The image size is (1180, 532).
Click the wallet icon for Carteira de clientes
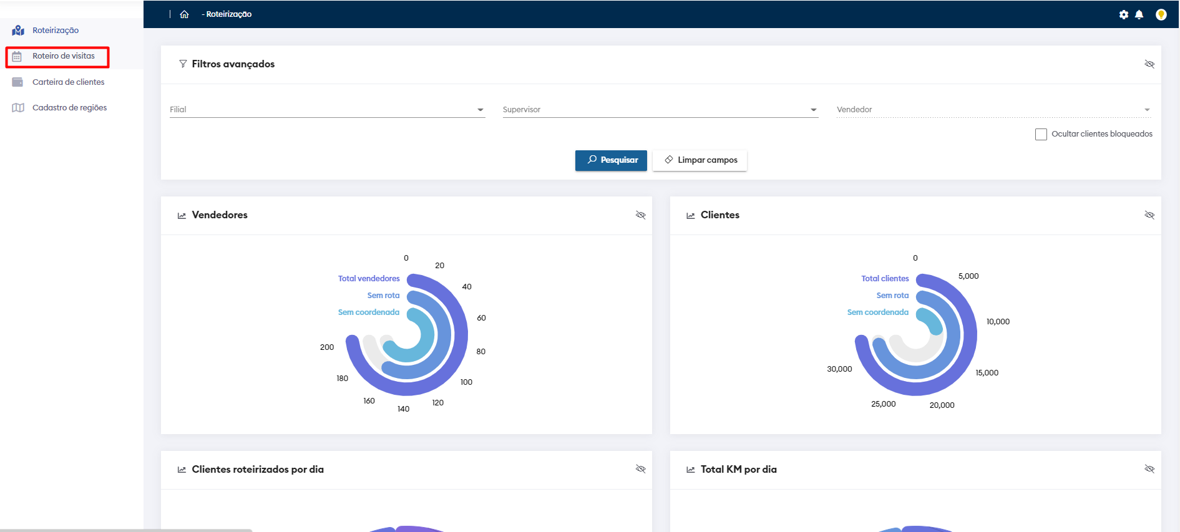coord(17,82)
